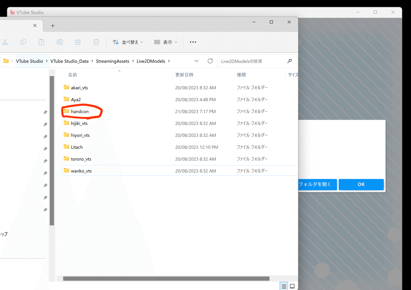The image size is (411, 290).
Task: Refresh the Live2DModels folder view
Action: point(210,61)
